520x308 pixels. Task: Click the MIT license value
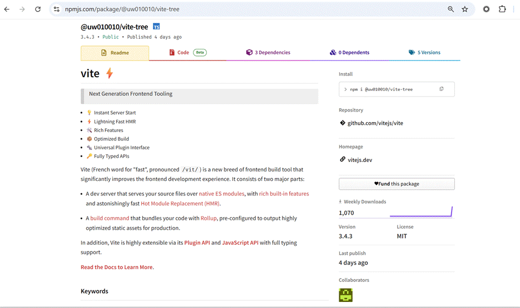click(x=402, y=236)
